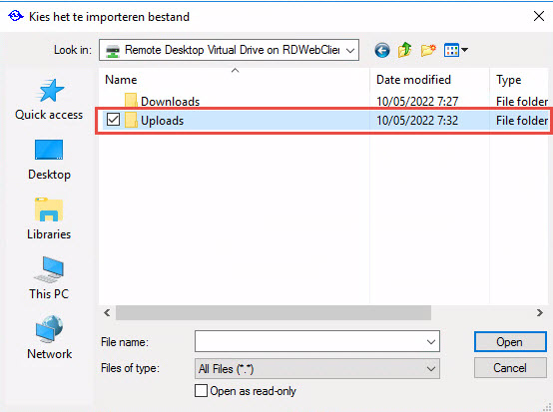Click the Open button
553x412 pixels.
tap(510, 341)
